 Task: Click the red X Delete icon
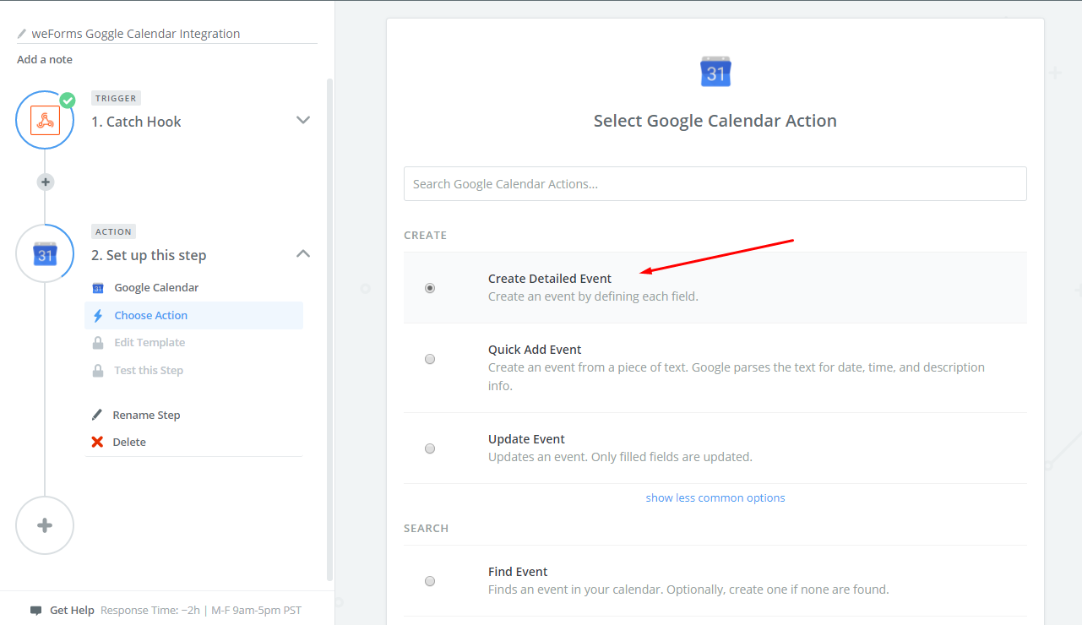pos(97,442)
